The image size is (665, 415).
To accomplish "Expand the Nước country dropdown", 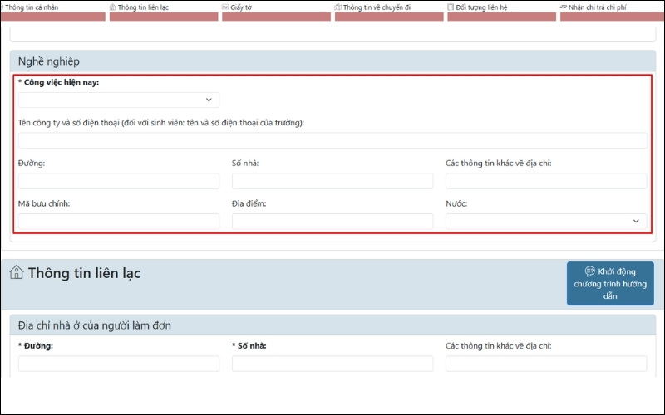I will (x=546, y=222).
